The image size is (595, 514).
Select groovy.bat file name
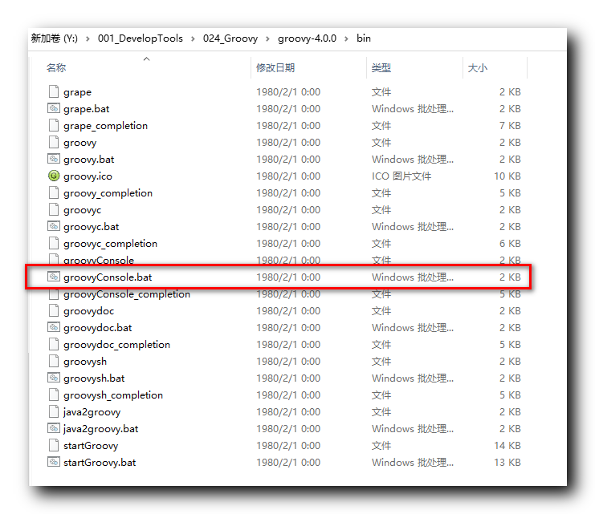(x=89, y=160)
